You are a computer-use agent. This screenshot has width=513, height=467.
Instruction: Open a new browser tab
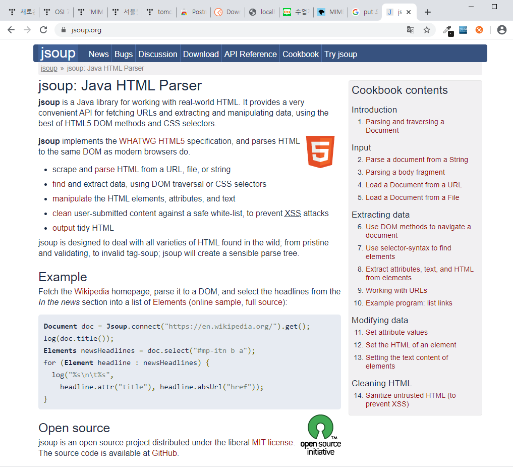(x=427, y=12)
